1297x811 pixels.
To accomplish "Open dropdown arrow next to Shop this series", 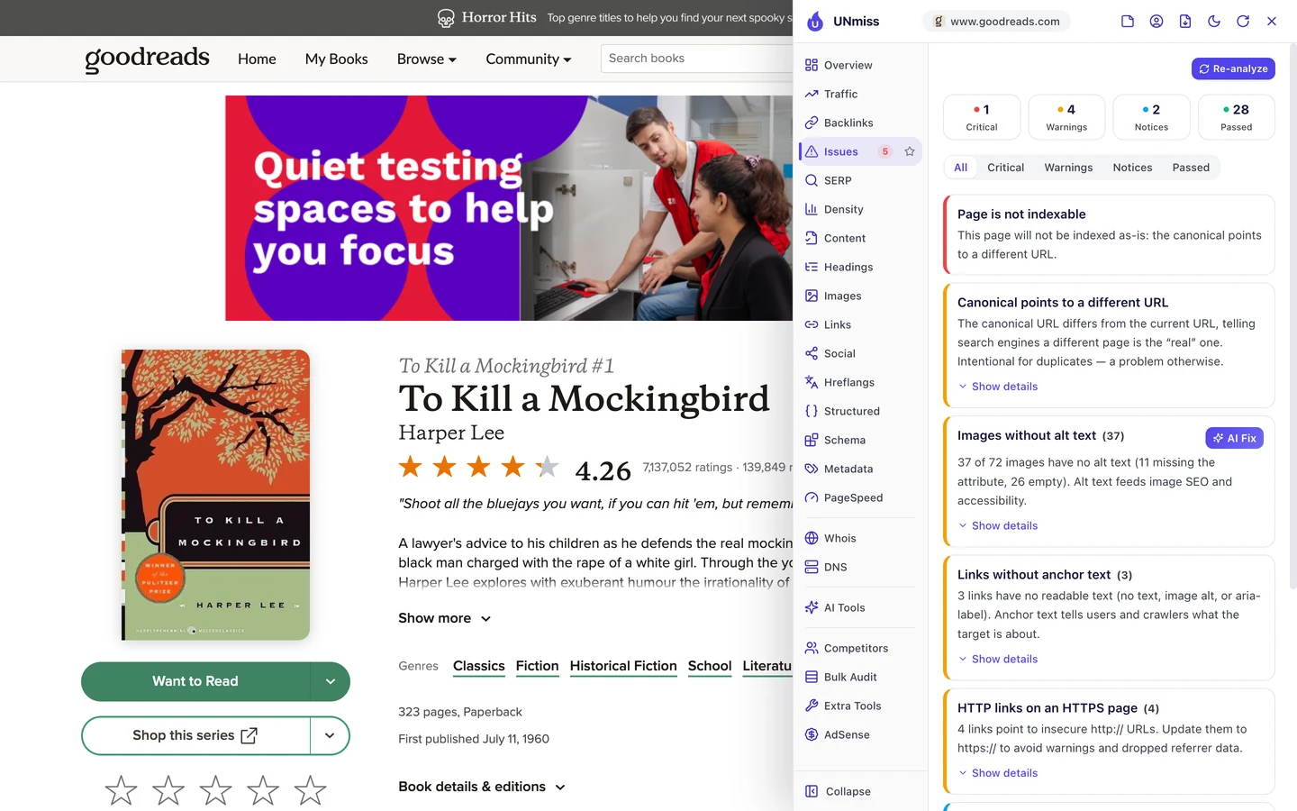I will (331, 736).
